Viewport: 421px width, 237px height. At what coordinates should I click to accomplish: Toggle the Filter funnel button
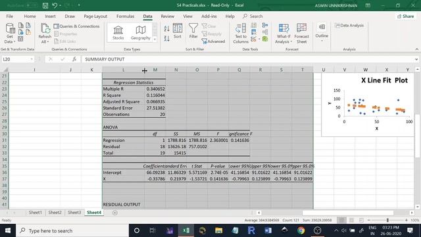pos(193,31)
